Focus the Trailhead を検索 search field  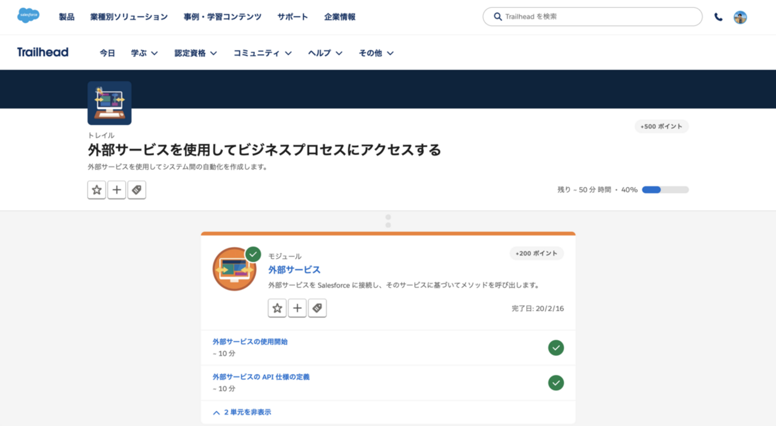click(x=592, y=17)
